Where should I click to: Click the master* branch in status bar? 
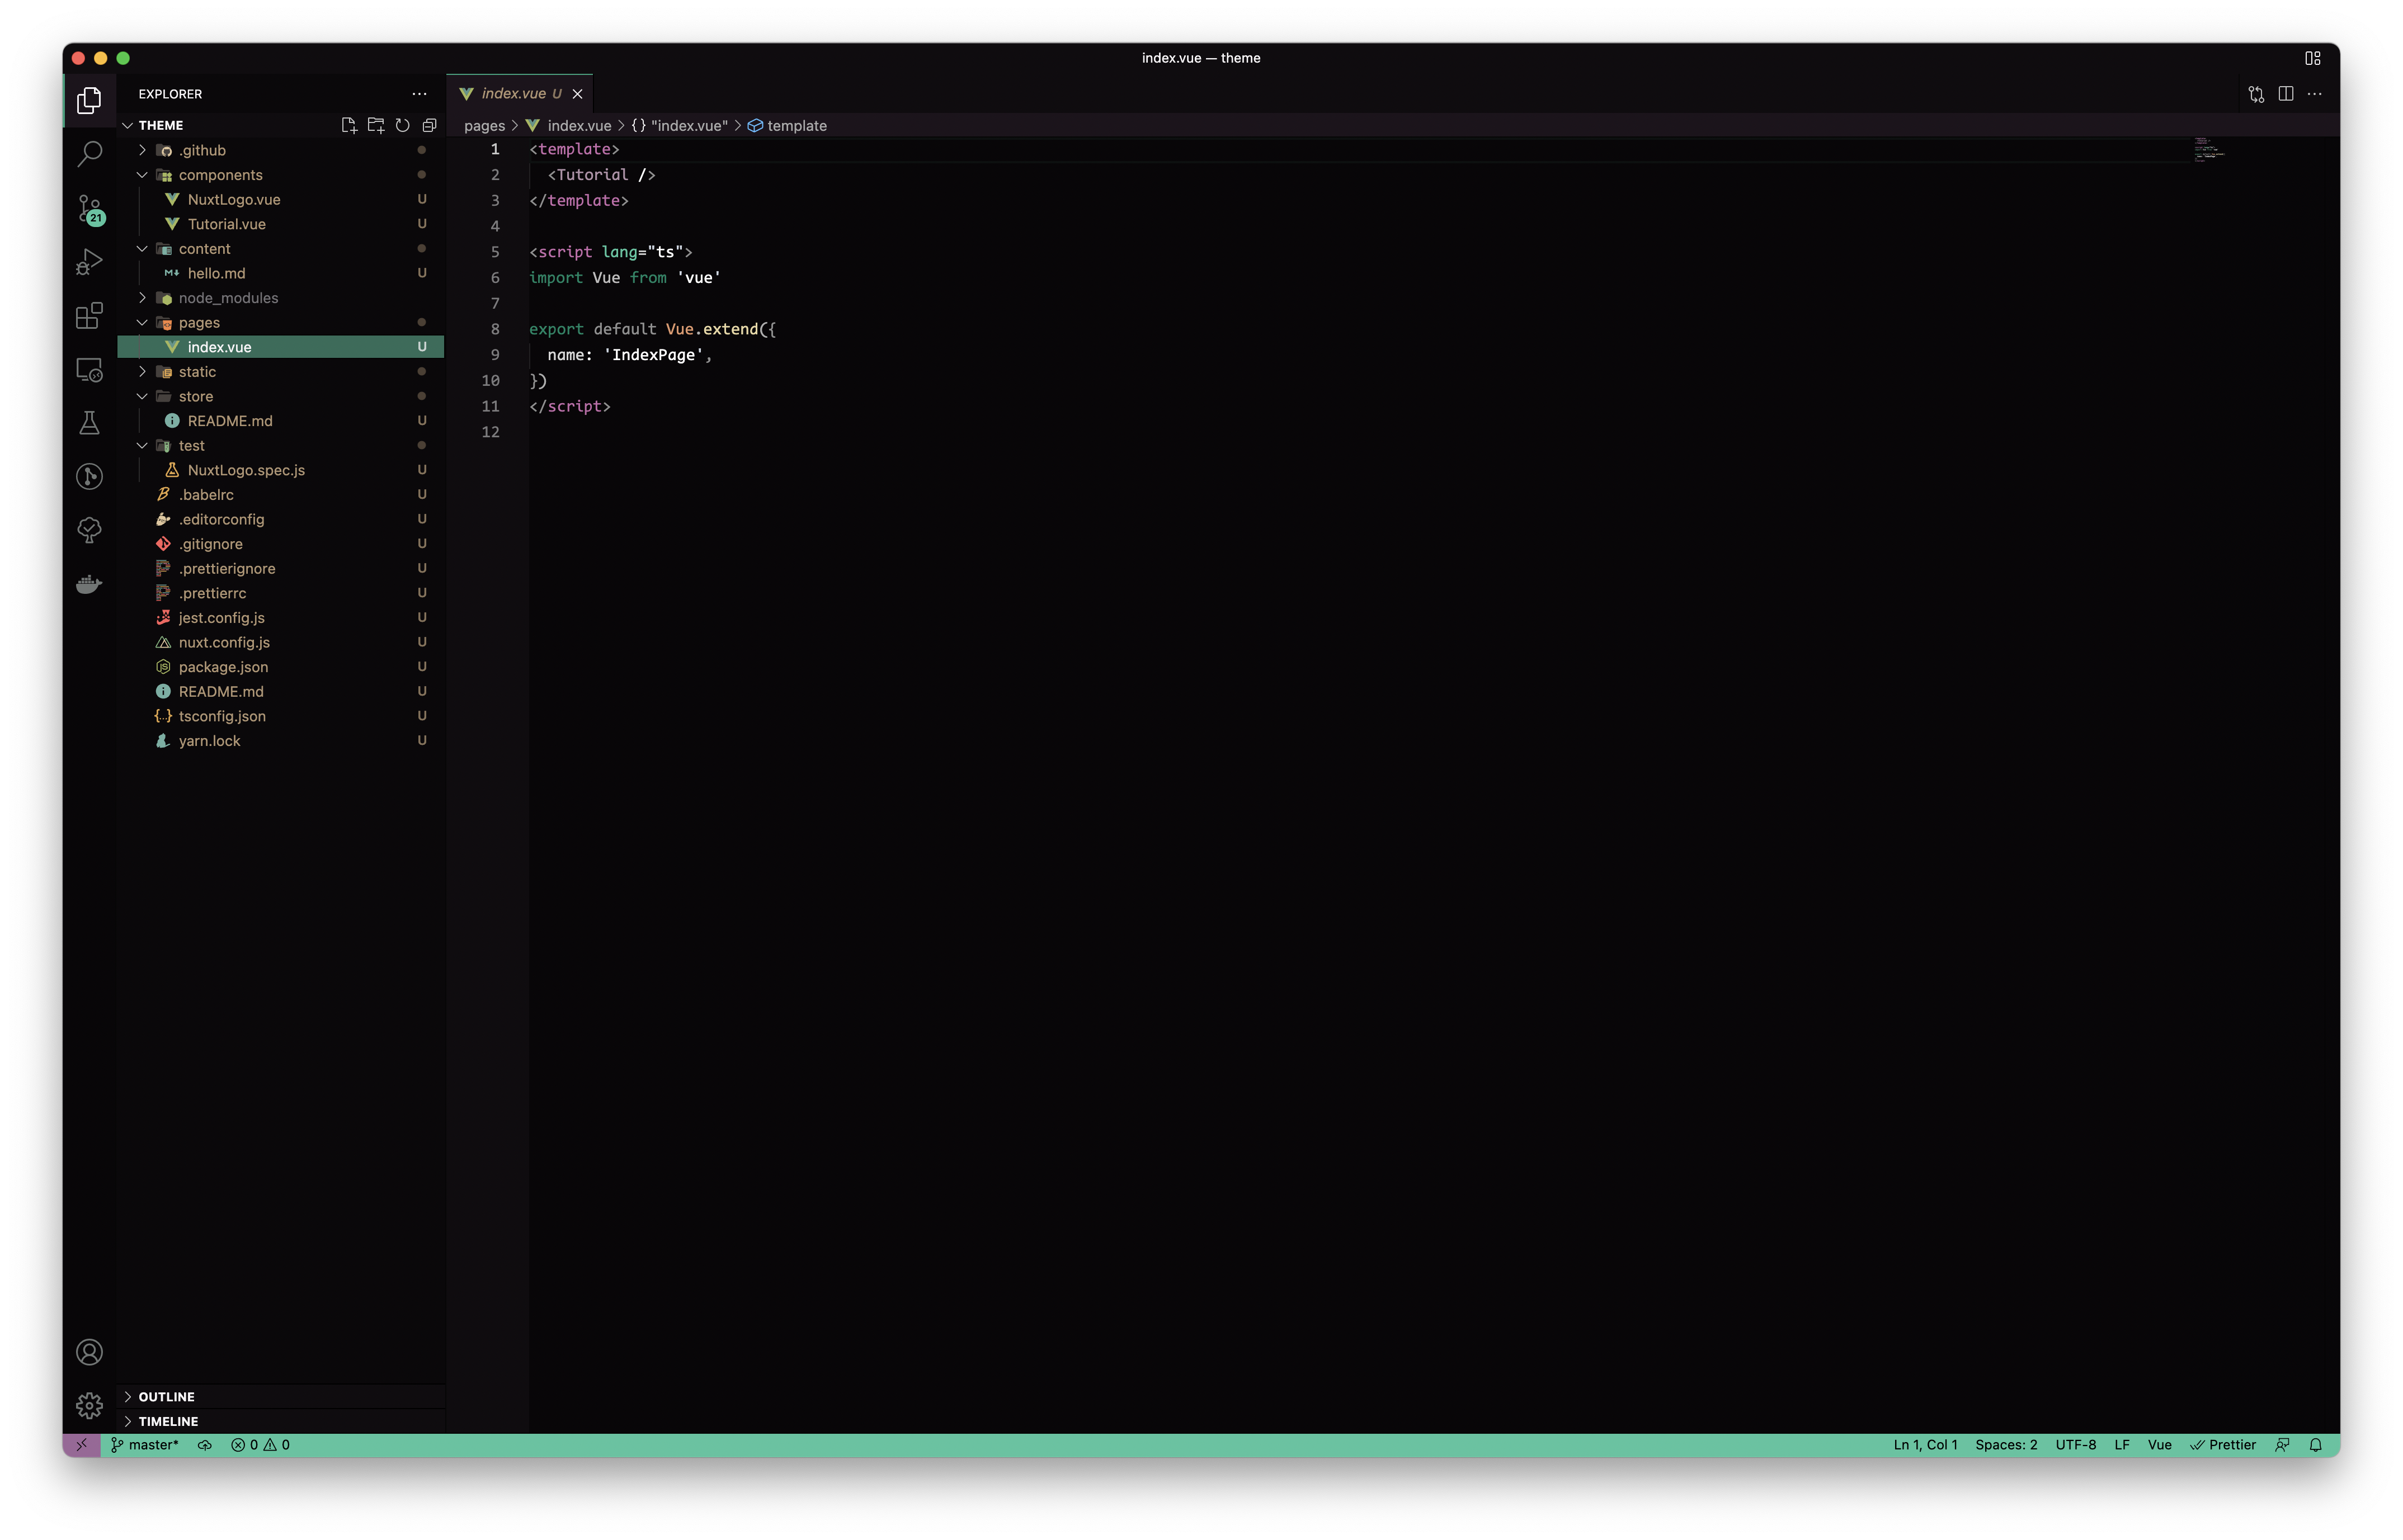[x=145, y=1445]
